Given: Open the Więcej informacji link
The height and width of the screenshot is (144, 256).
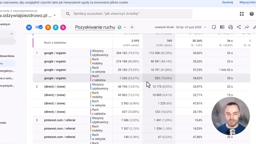Looking at the screenshot, I should point(247,2).
